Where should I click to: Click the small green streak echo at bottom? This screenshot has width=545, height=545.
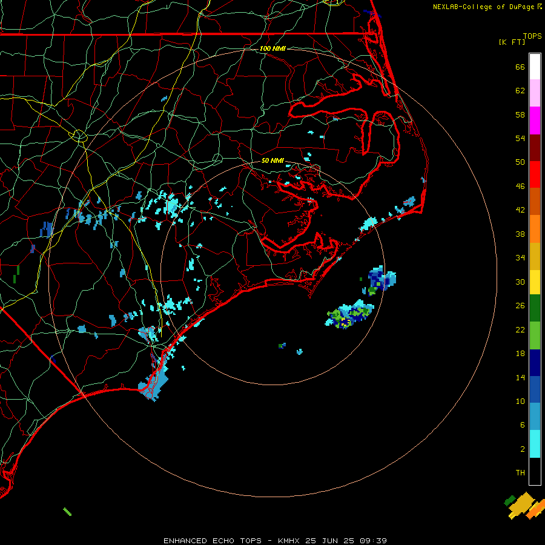67,512
